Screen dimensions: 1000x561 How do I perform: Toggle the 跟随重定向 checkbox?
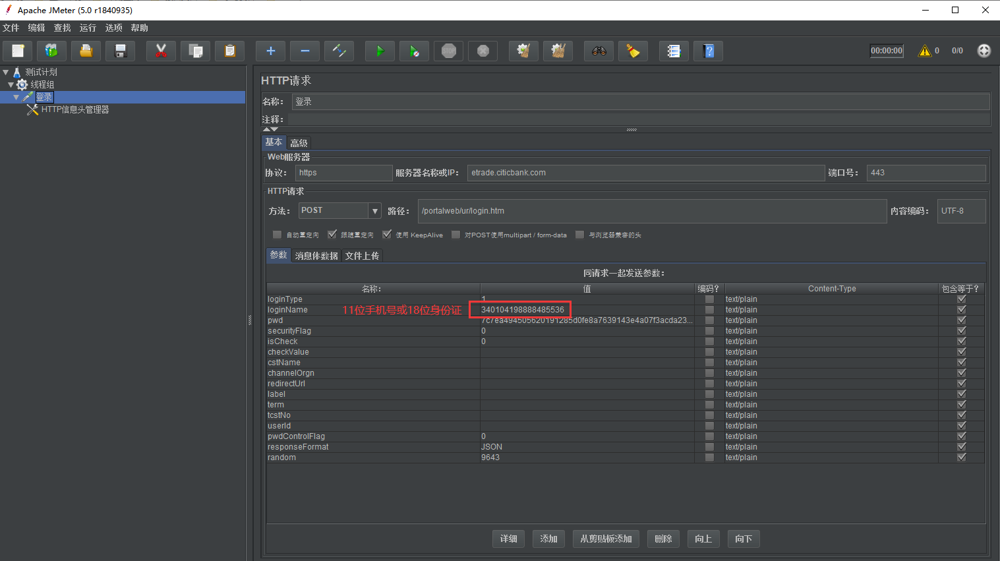(x=332, y=235)
